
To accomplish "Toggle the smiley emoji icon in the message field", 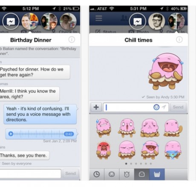I will point(156,107).
